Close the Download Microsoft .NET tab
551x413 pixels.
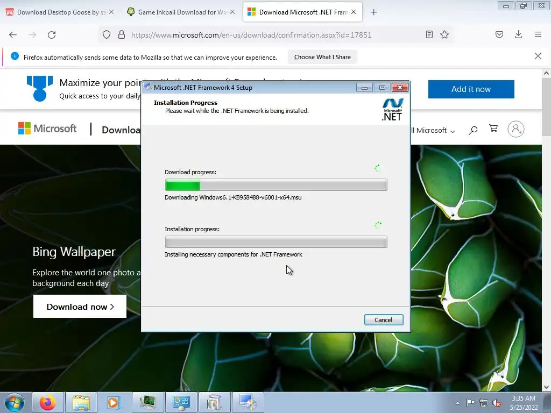pos(354,12)
